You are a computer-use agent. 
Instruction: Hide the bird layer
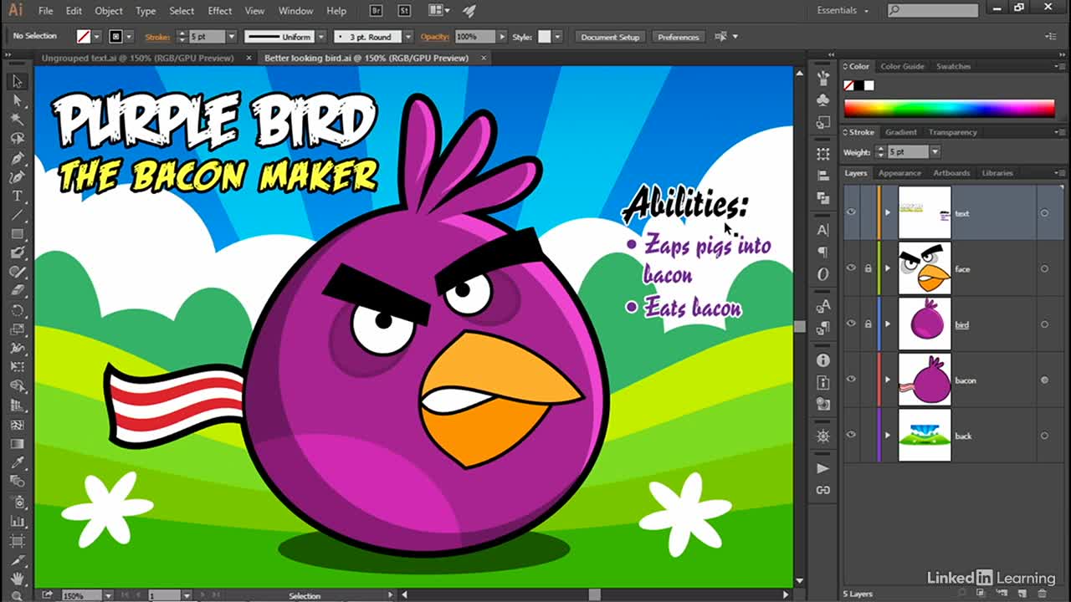(x=851, y=324)
